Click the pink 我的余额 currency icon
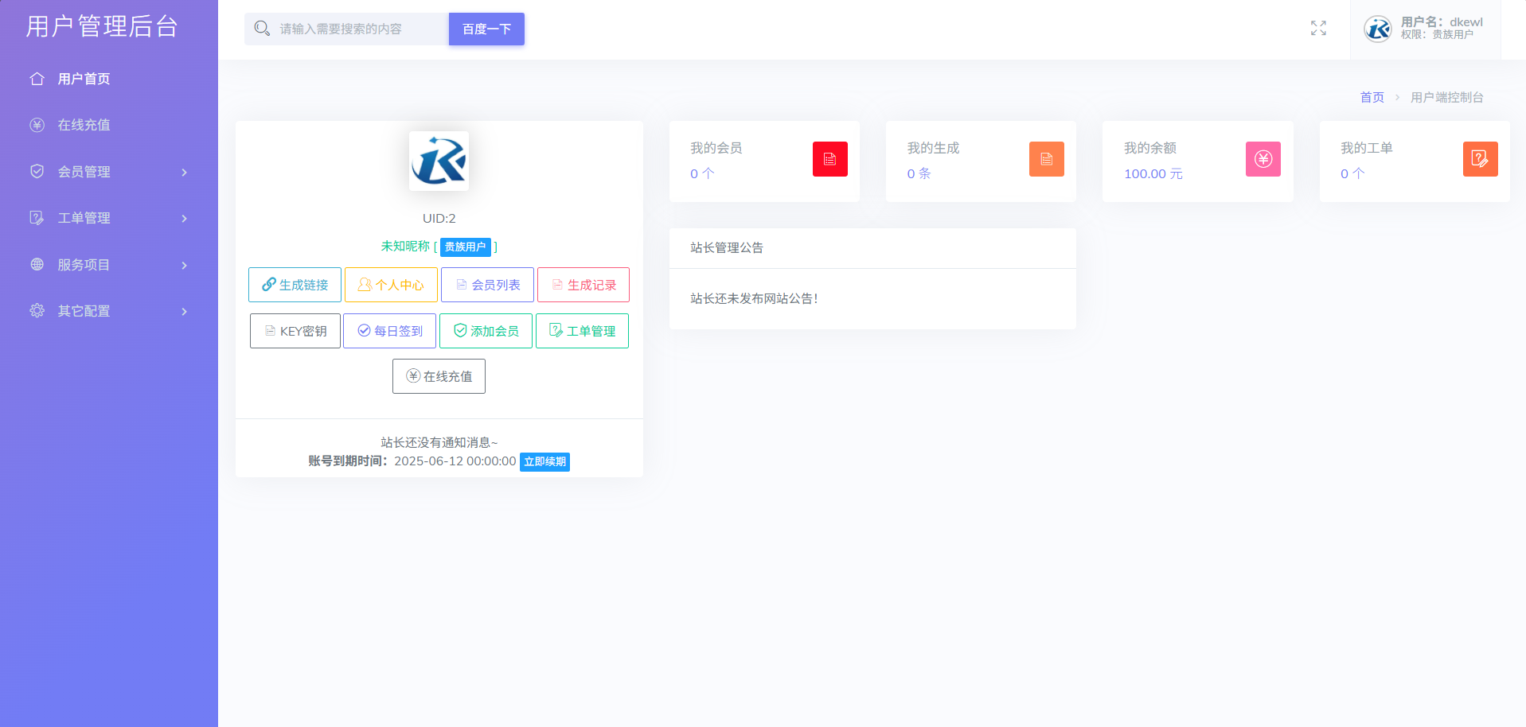The height and width of the screenshot is (727, 1526). (1263, 159)
